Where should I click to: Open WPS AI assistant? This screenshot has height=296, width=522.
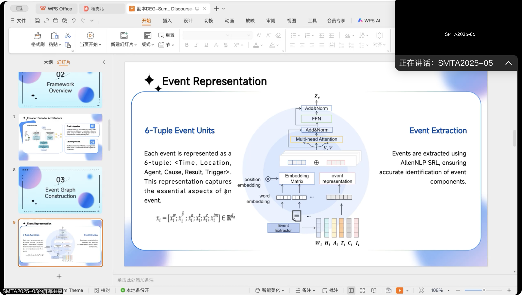point(369,21)
